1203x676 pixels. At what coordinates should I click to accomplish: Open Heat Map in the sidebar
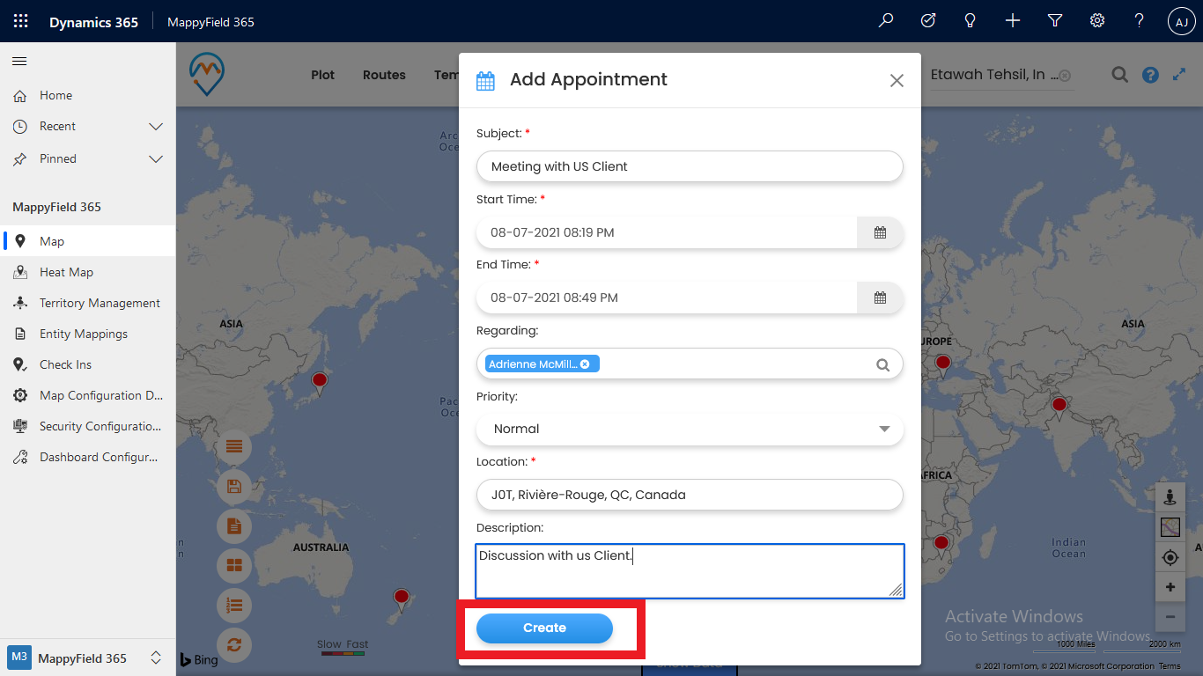(x=88, y=272)
